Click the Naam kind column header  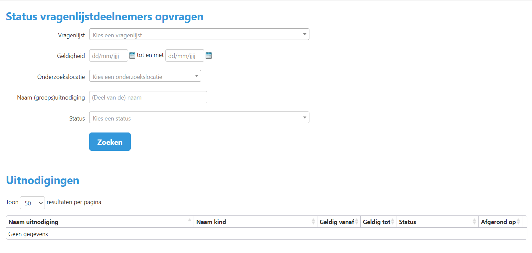pos(211,222)
